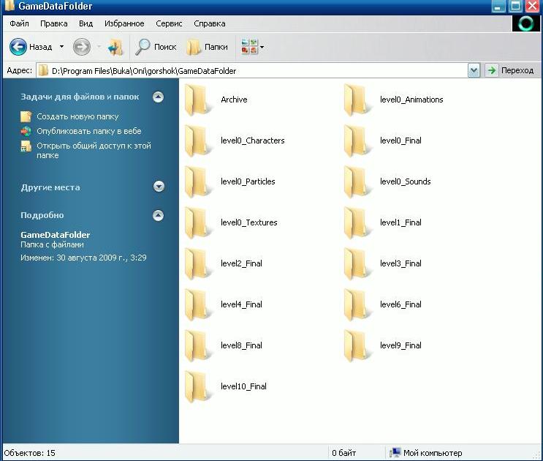Screen dimensions: 543x461
Task: Open the Back button history dropdown arrow
Action: tap(61, 47)
